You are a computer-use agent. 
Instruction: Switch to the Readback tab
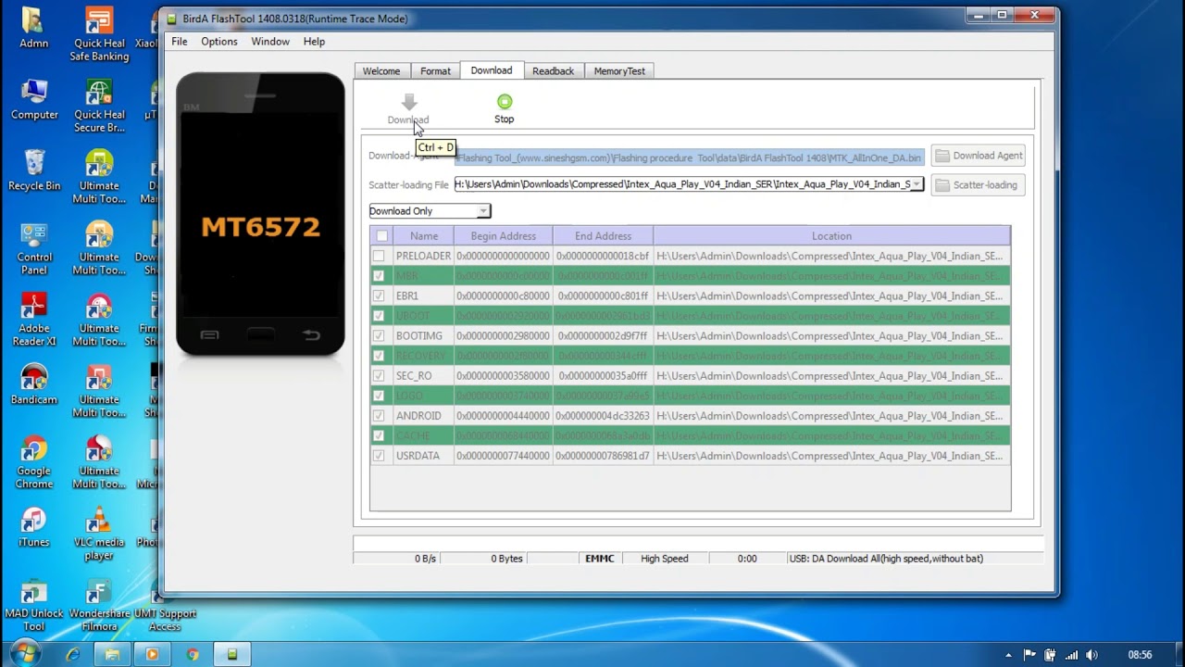554,71
